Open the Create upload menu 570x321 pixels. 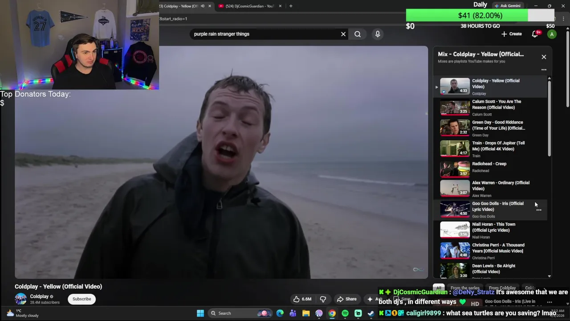coord(511,34)
